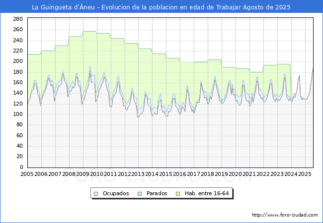Click the 100 y-axis value label

point(18,114)
